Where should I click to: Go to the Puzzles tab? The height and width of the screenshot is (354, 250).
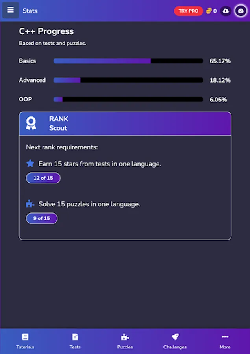point(125,341)
